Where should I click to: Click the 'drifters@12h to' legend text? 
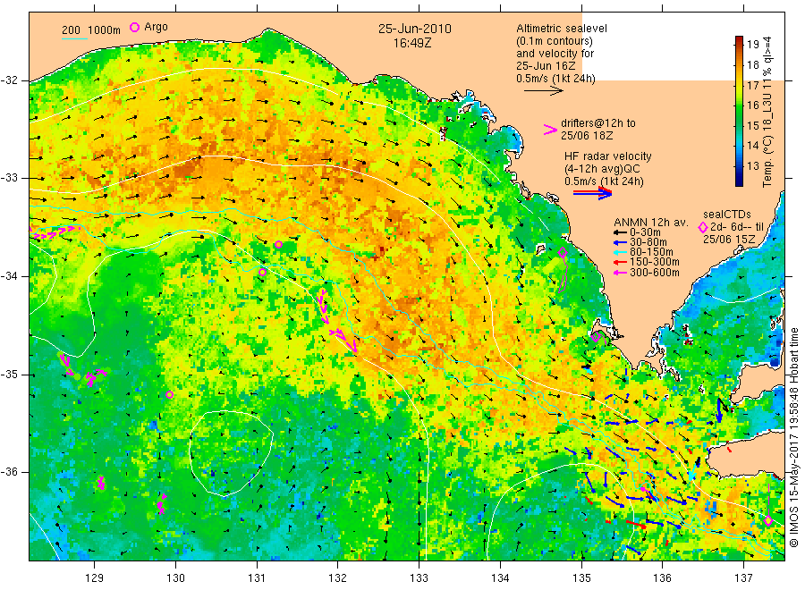pyautogui.click(x=598, y=123)
